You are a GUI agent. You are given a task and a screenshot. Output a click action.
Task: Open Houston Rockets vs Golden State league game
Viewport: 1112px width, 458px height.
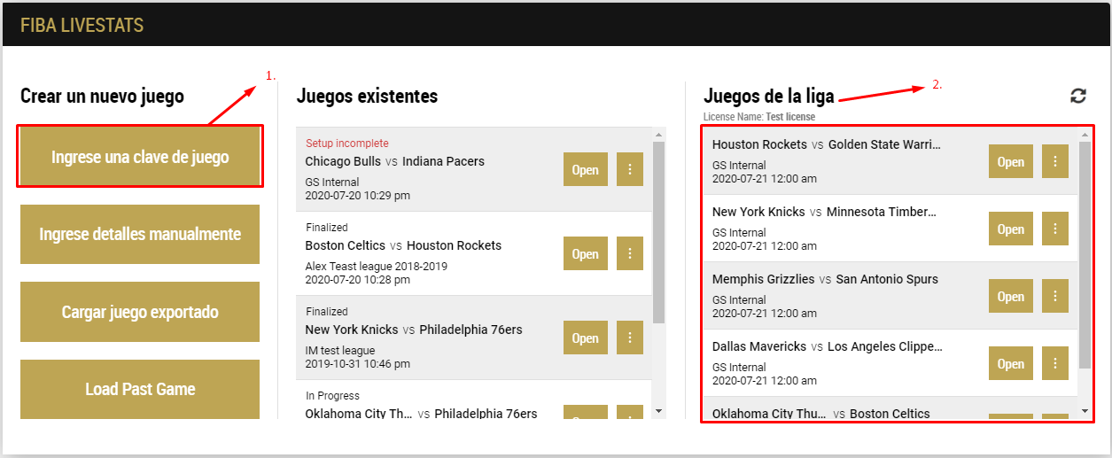pos(1010,162)
